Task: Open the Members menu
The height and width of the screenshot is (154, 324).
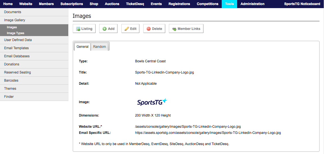Action: pos(46,4)
